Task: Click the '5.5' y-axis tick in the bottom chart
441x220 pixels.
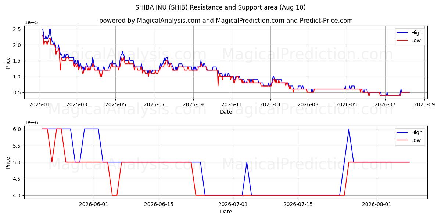Action: 18,146
